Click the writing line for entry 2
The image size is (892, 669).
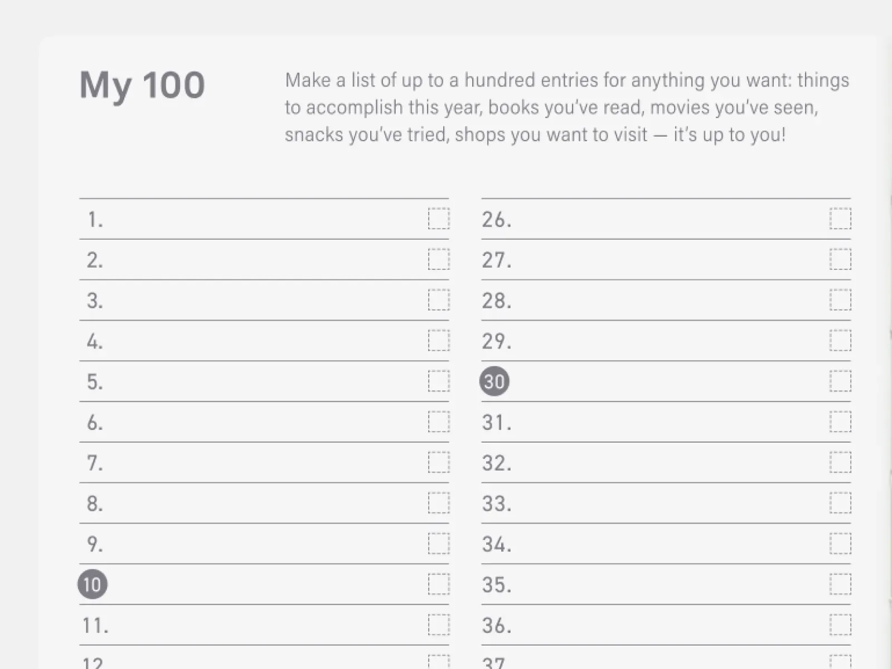point(264,260)
